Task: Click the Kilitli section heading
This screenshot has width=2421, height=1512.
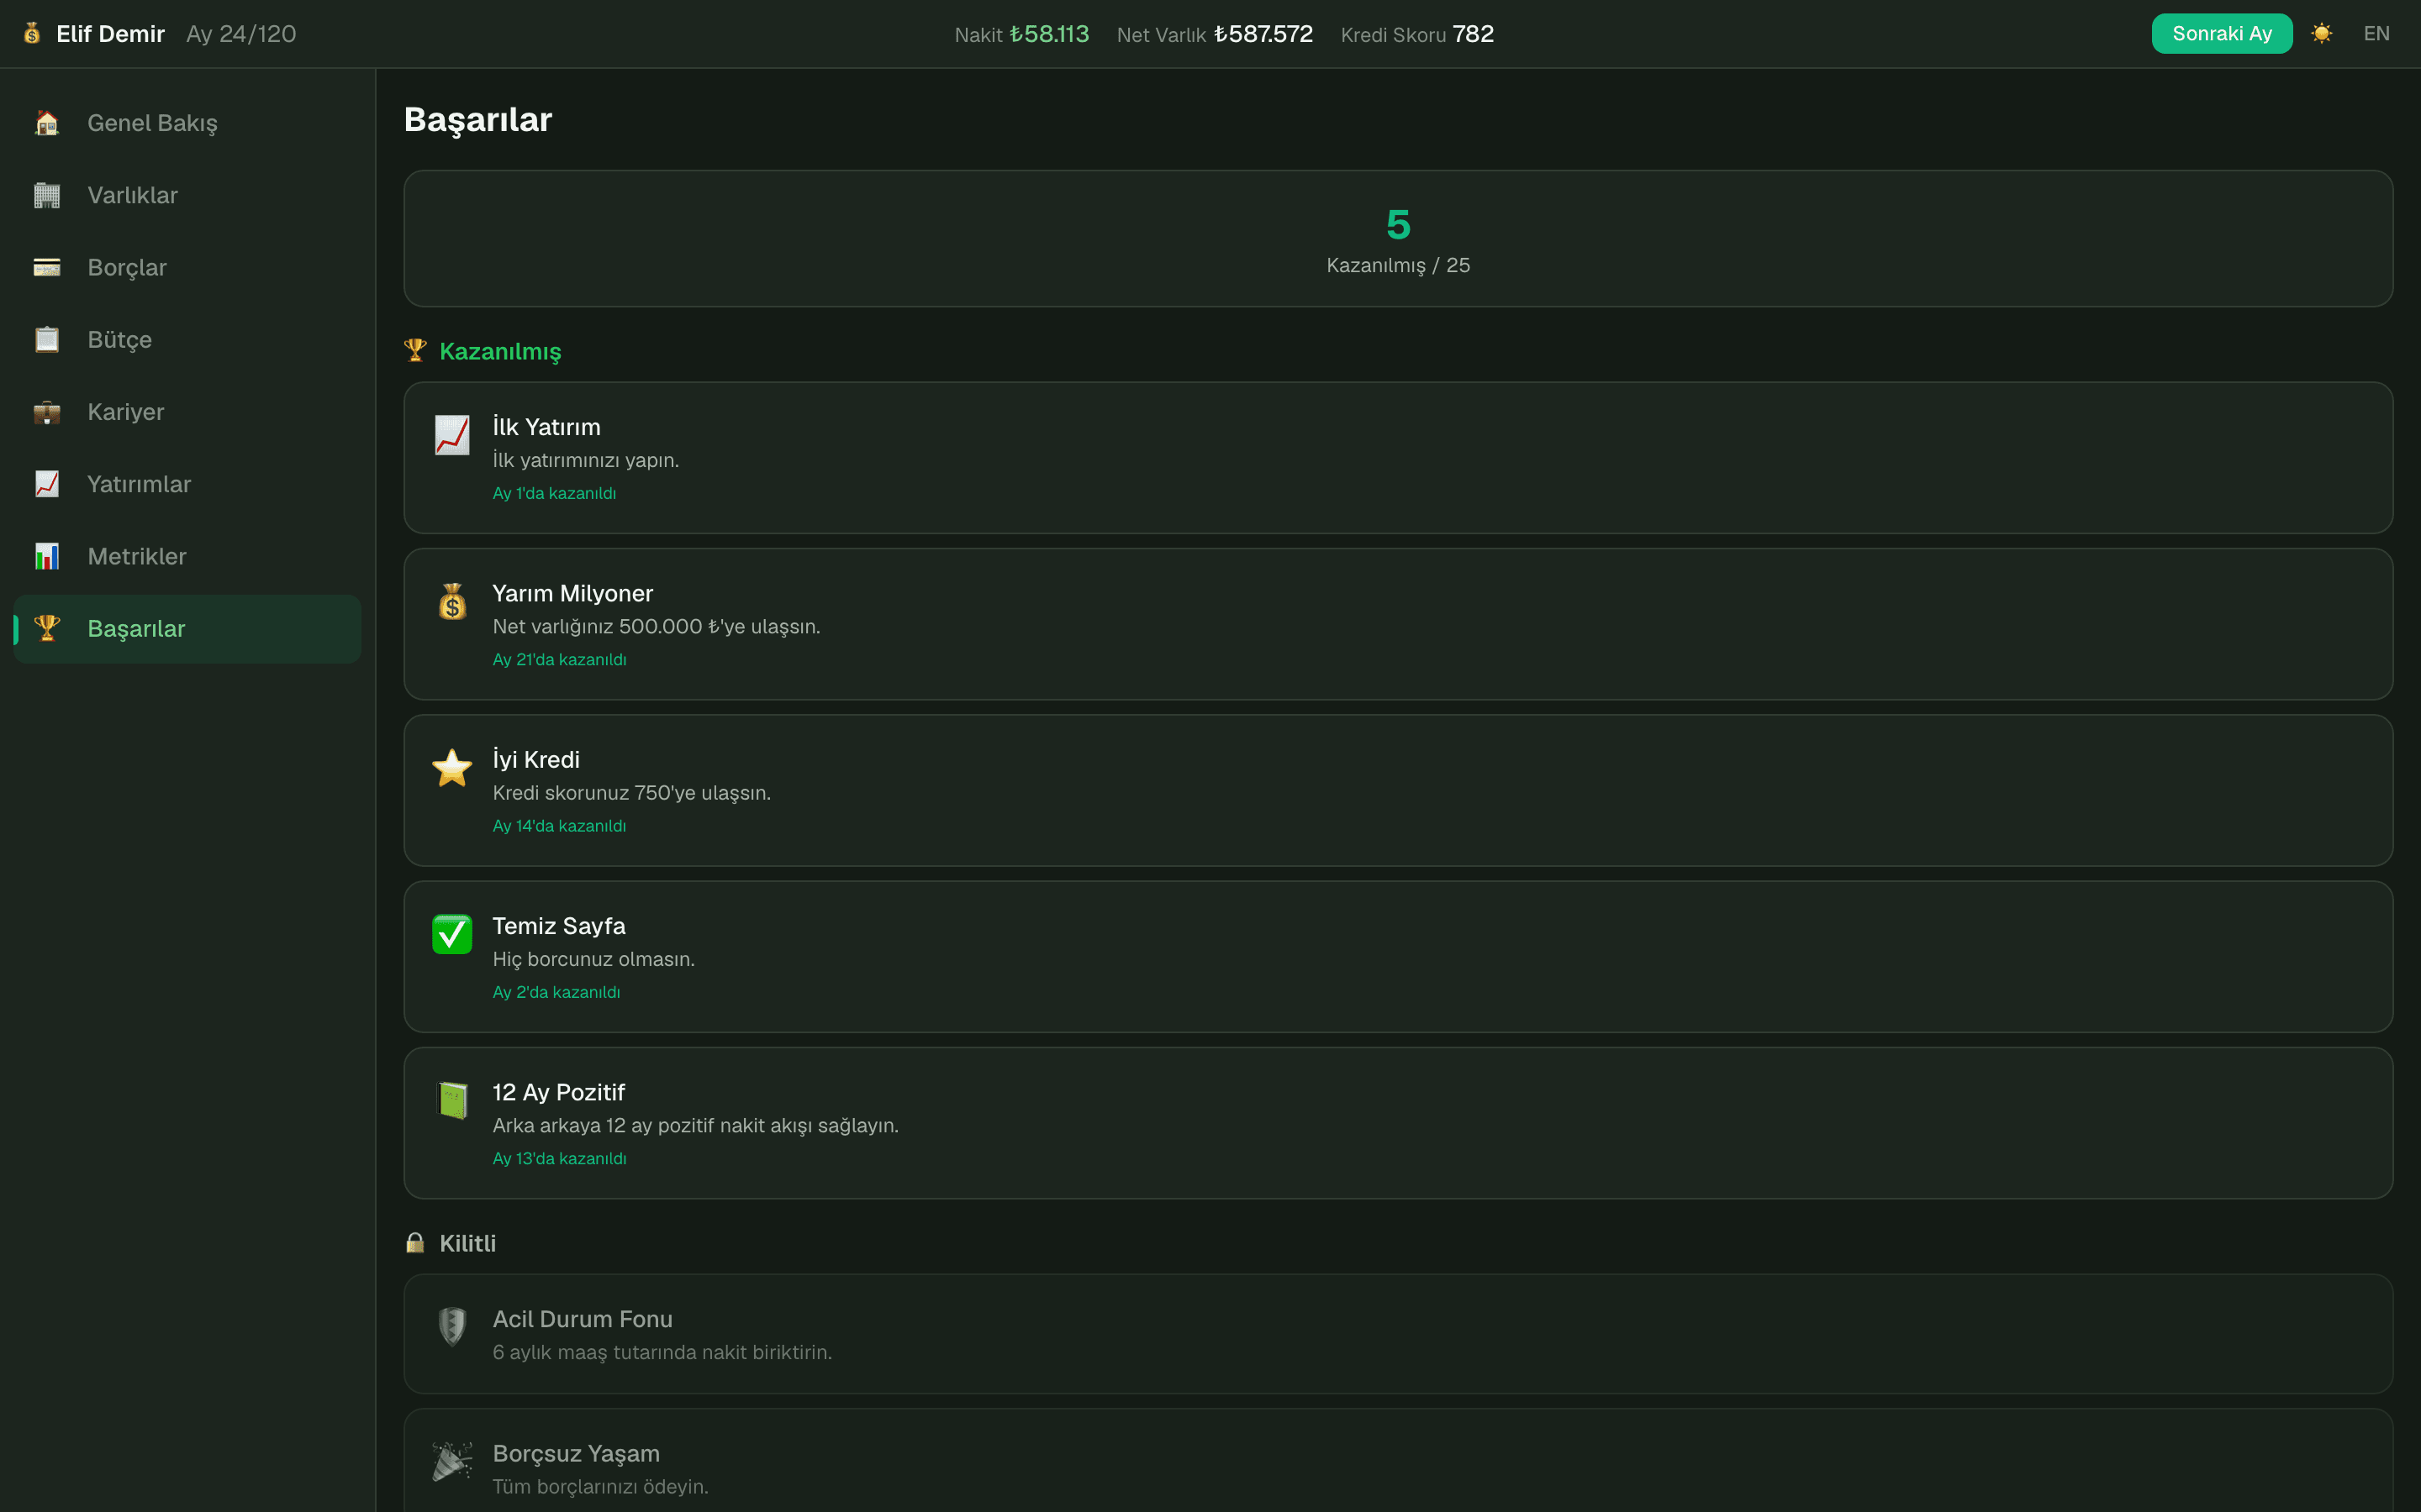Action: click(x=467, y=1243)
